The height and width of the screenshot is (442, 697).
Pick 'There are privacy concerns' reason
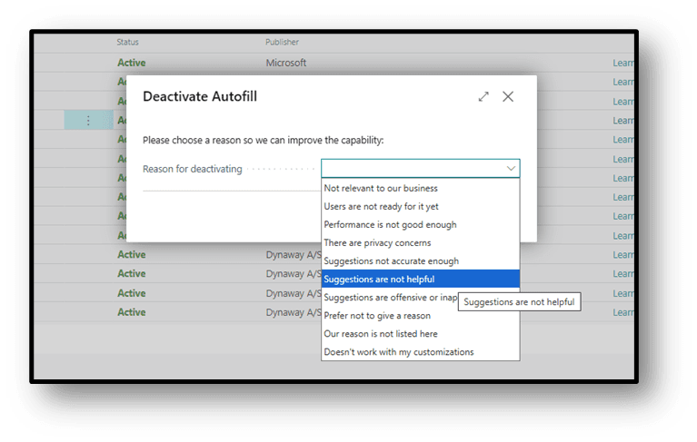click(x=378, y=242)
